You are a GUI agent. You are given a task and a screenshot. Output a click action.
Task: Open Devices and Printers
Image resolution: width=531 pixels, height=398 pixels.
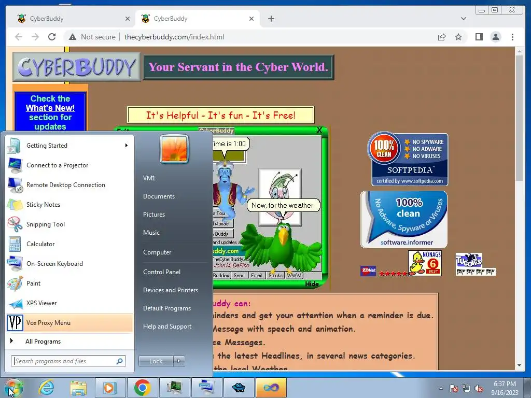171,290
